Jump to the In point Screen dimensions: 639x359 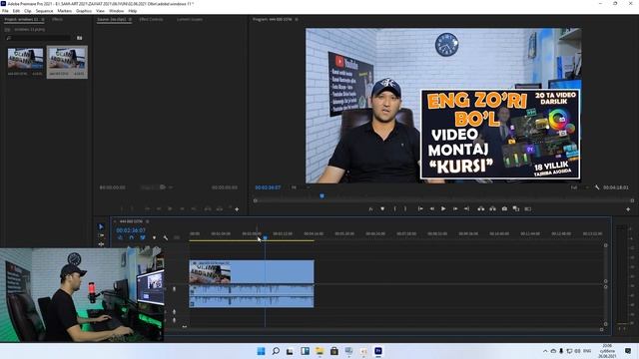pos(420,208)
